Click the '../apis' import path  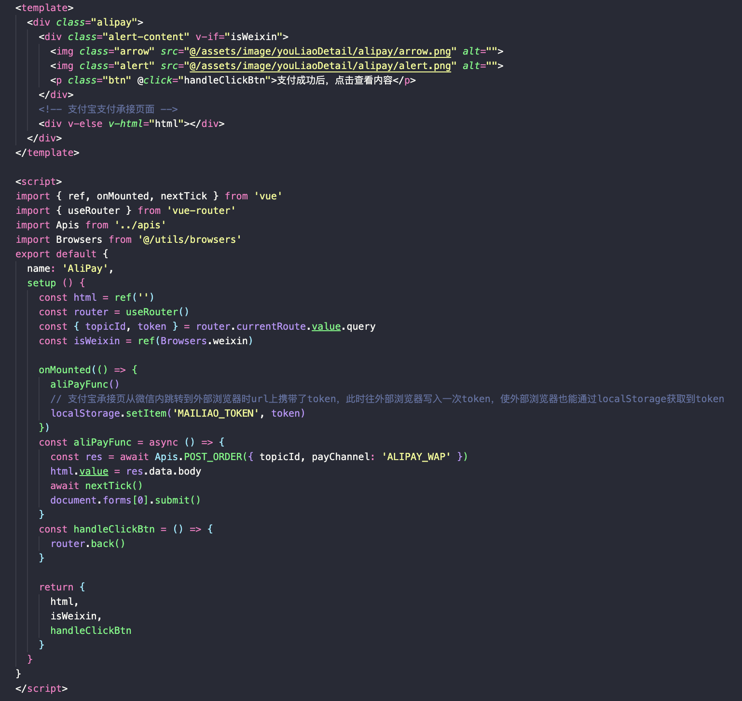click(x=140, y=225)
